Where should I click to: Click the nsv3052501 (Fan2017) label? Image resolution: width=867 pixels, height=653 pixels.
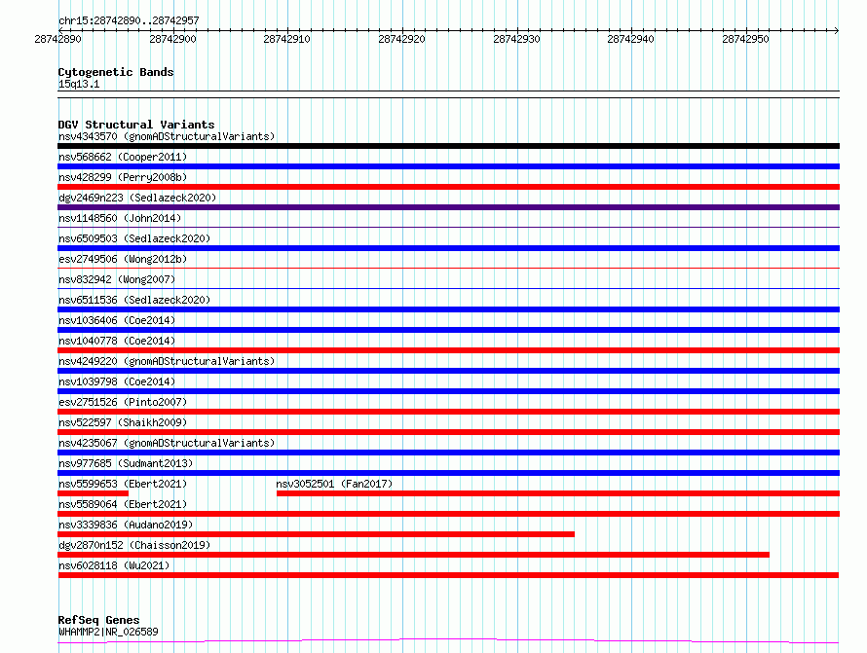pyautogui.click(x=334, y=484)
